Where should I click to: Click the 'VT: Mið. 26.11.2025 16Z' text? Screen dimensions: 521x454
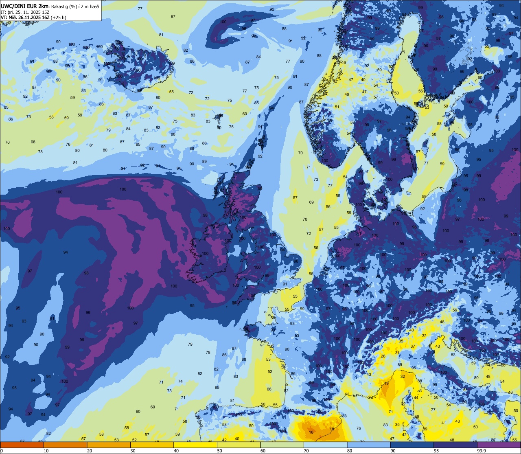(x=25, y=18)
